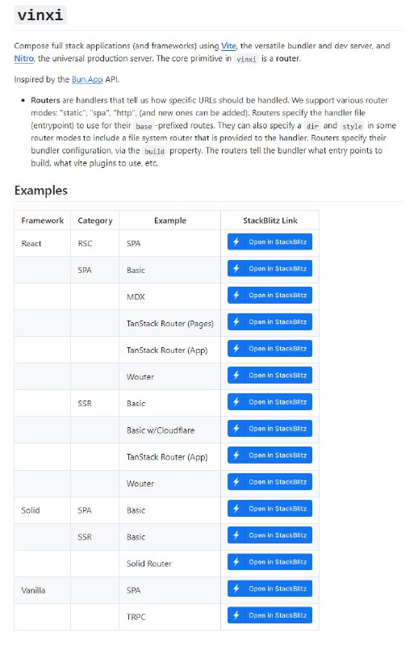The width and height of the screenshot is (418, 646).
Task: Click lightning icon in Vanilla SPA row
Action: point(236,589)
